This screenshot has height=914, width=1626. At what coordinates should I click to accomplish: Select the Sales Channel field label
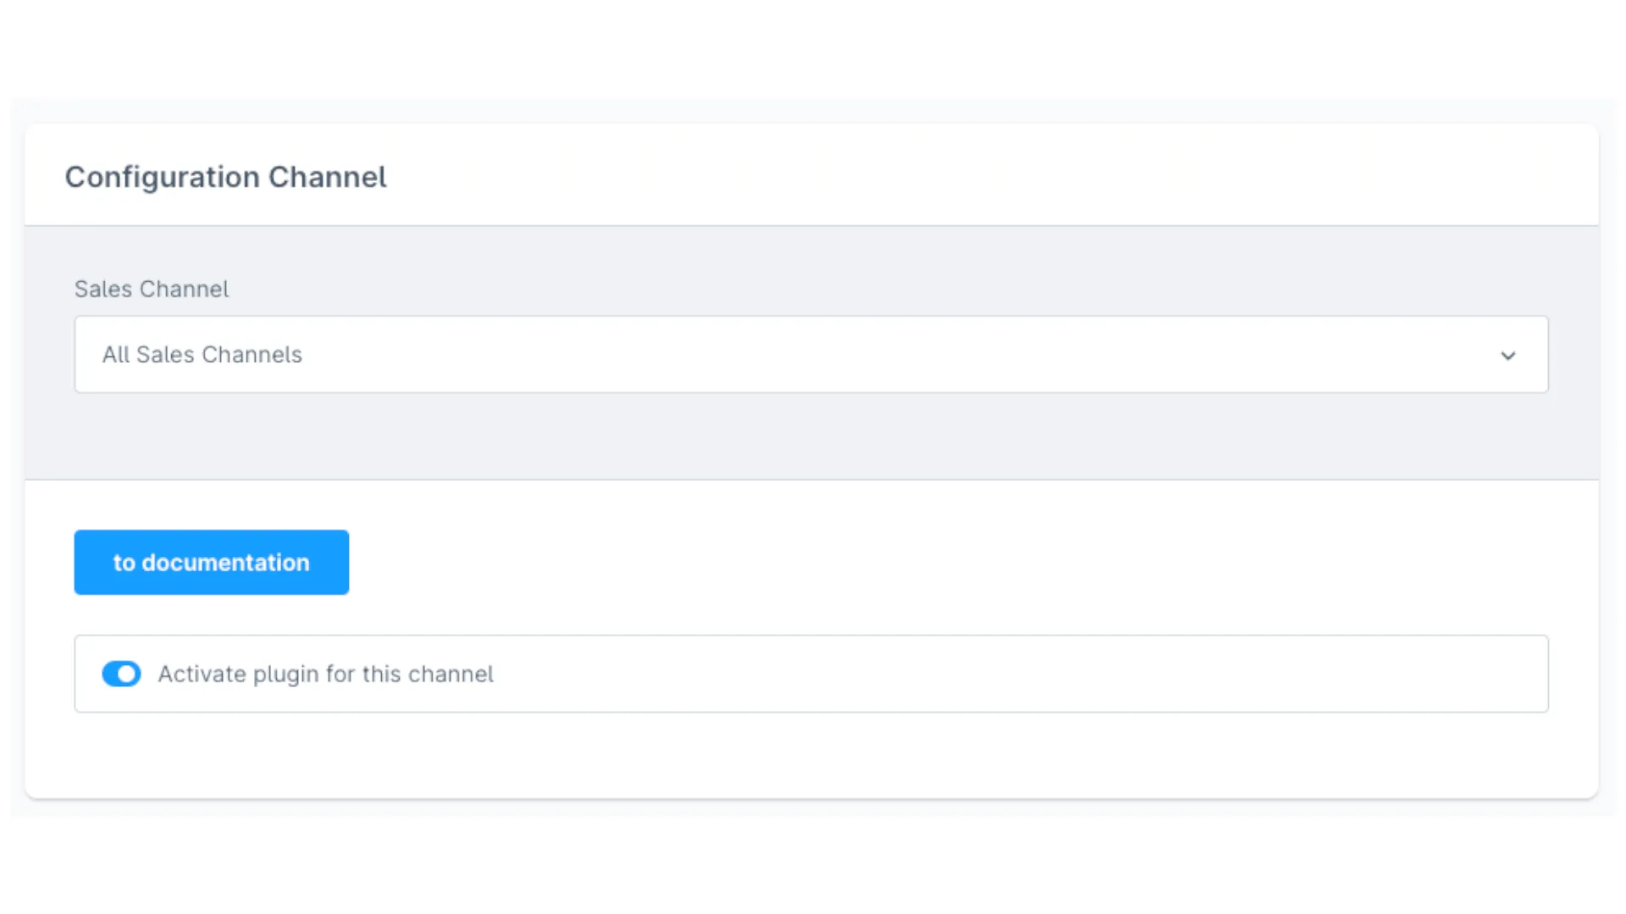point(151,289)
